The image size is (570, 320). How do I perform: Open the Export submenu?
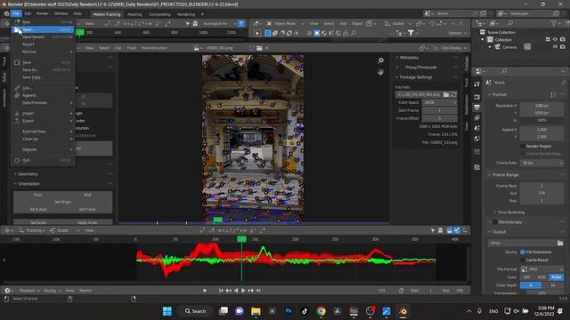43,121
